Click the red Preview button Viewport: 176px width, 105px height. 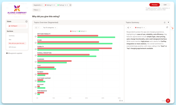(154, 5)
